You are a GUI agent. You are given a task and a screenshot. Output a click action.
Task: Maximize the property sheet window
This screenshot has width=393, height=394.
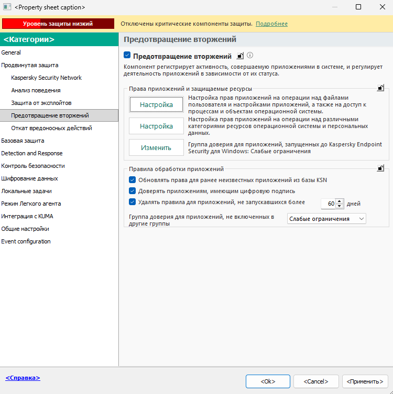[358, 7]
